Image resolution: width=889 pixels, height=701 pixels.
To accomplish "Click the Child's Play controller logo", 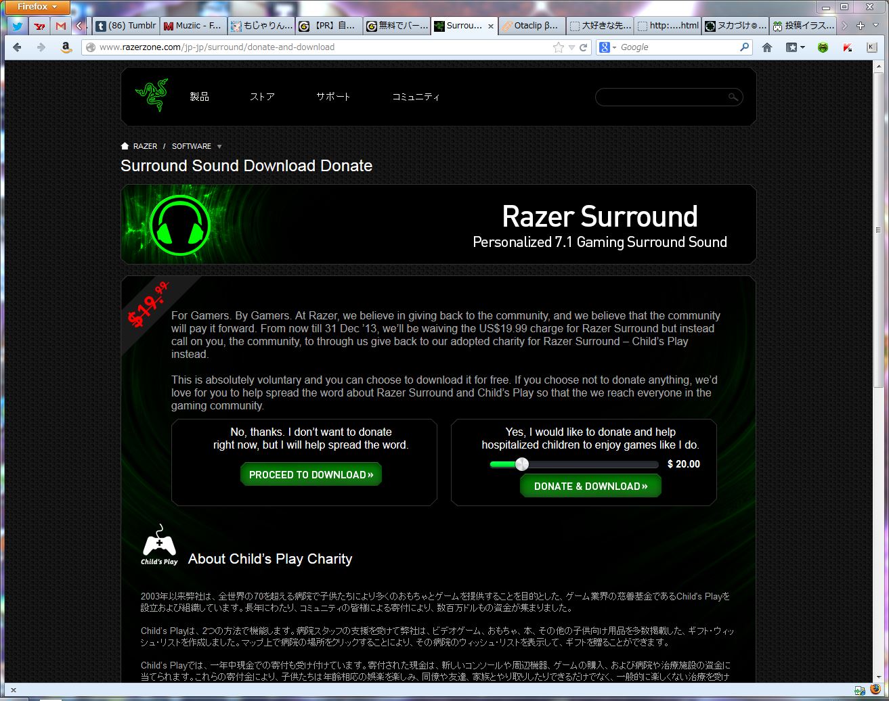I will 159,545.
